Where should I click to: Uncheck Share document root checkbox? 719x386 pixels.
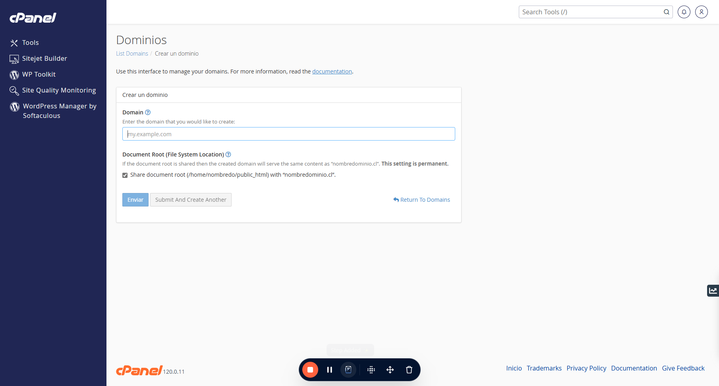point(125,175)
